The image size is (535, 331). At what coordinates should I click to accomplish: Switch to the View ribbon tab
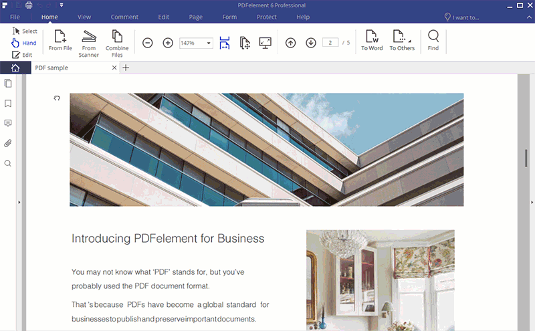pos(84,17)
